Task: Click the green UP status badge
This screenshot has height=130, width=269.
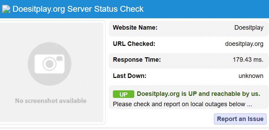Action: click(x=124, y=94)
